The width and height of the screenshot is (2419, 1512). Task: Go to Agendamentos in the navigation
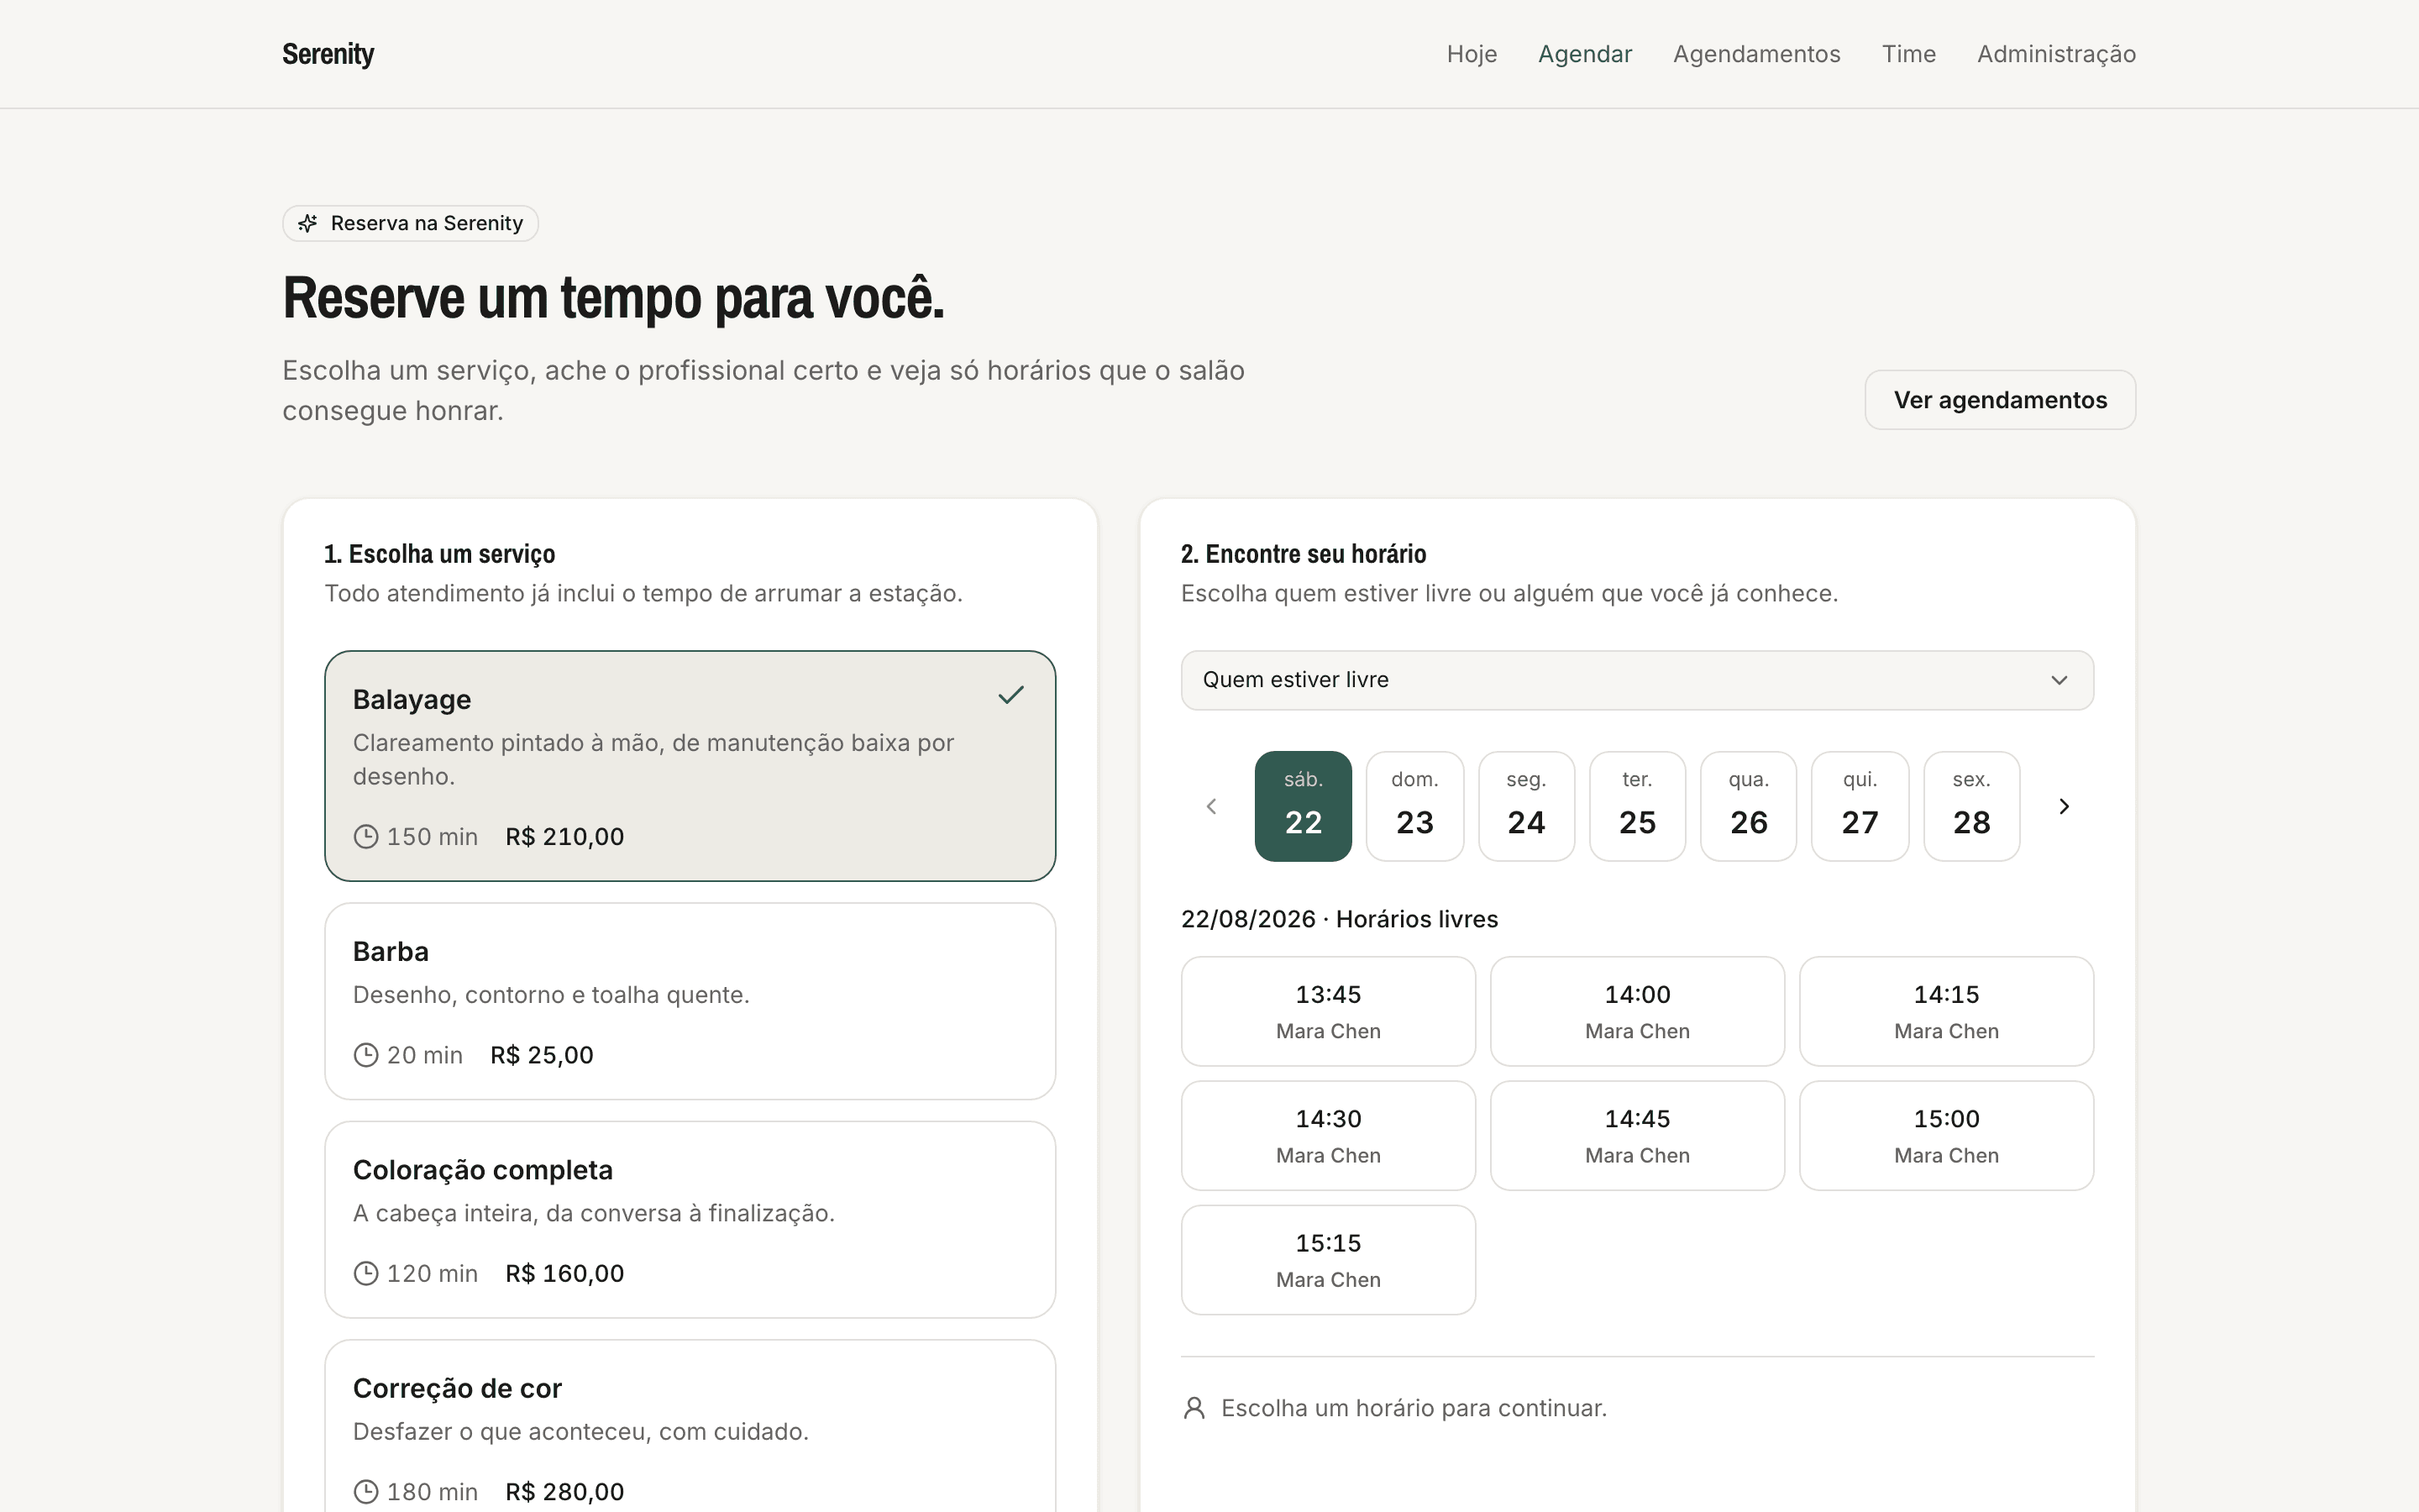(1756, 54)
